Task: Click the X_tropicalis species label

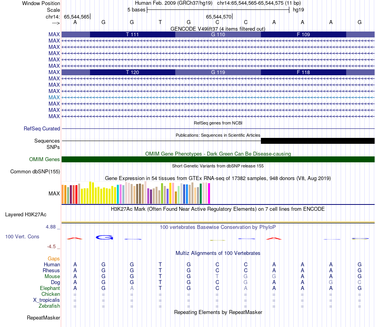Action: coord(47,300)
